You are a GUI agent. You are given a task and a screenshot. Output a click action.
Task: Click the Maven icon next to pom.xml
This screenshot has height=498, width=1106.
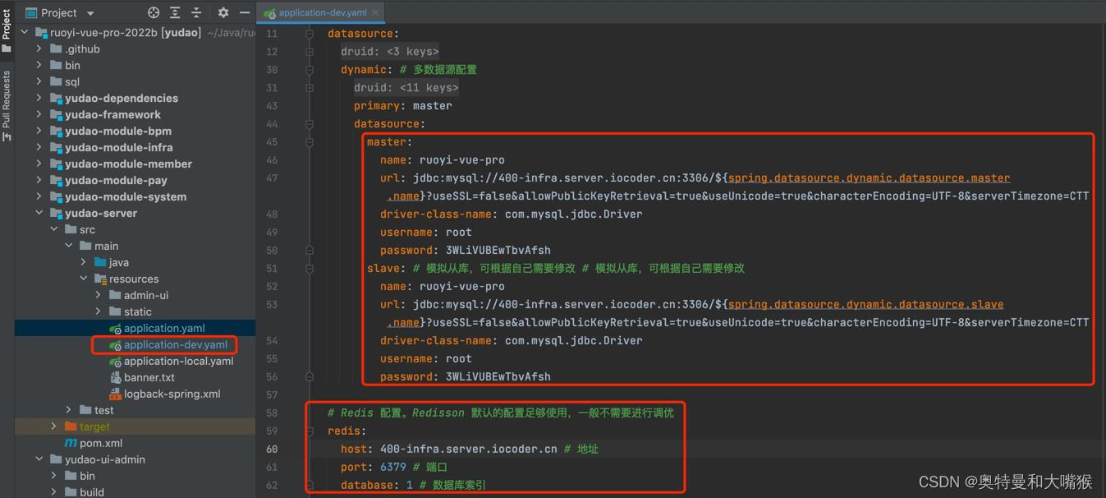tap(73, 443)
